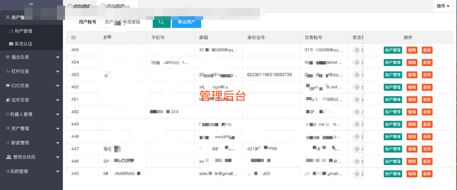Toggle the lock switch for ID 447
Image resolution: width=457 pixels, height=190 pixels.
pyautogui.click(x=358, y=149)
